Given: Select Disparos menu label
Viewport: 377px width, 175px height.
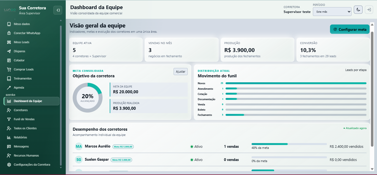Looking at the screenshot, I should pyautogui.click(x=19, y=51).
